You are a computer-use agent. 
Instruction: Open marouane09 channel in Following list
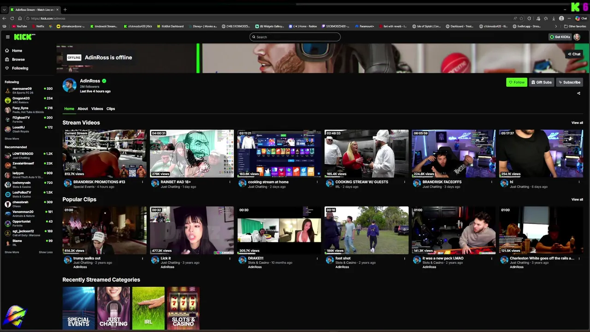click(x=29, y=90)
